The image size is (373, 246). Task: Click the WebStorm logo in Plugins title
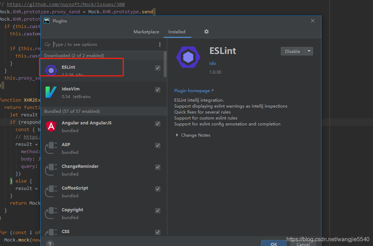(47, 21)
